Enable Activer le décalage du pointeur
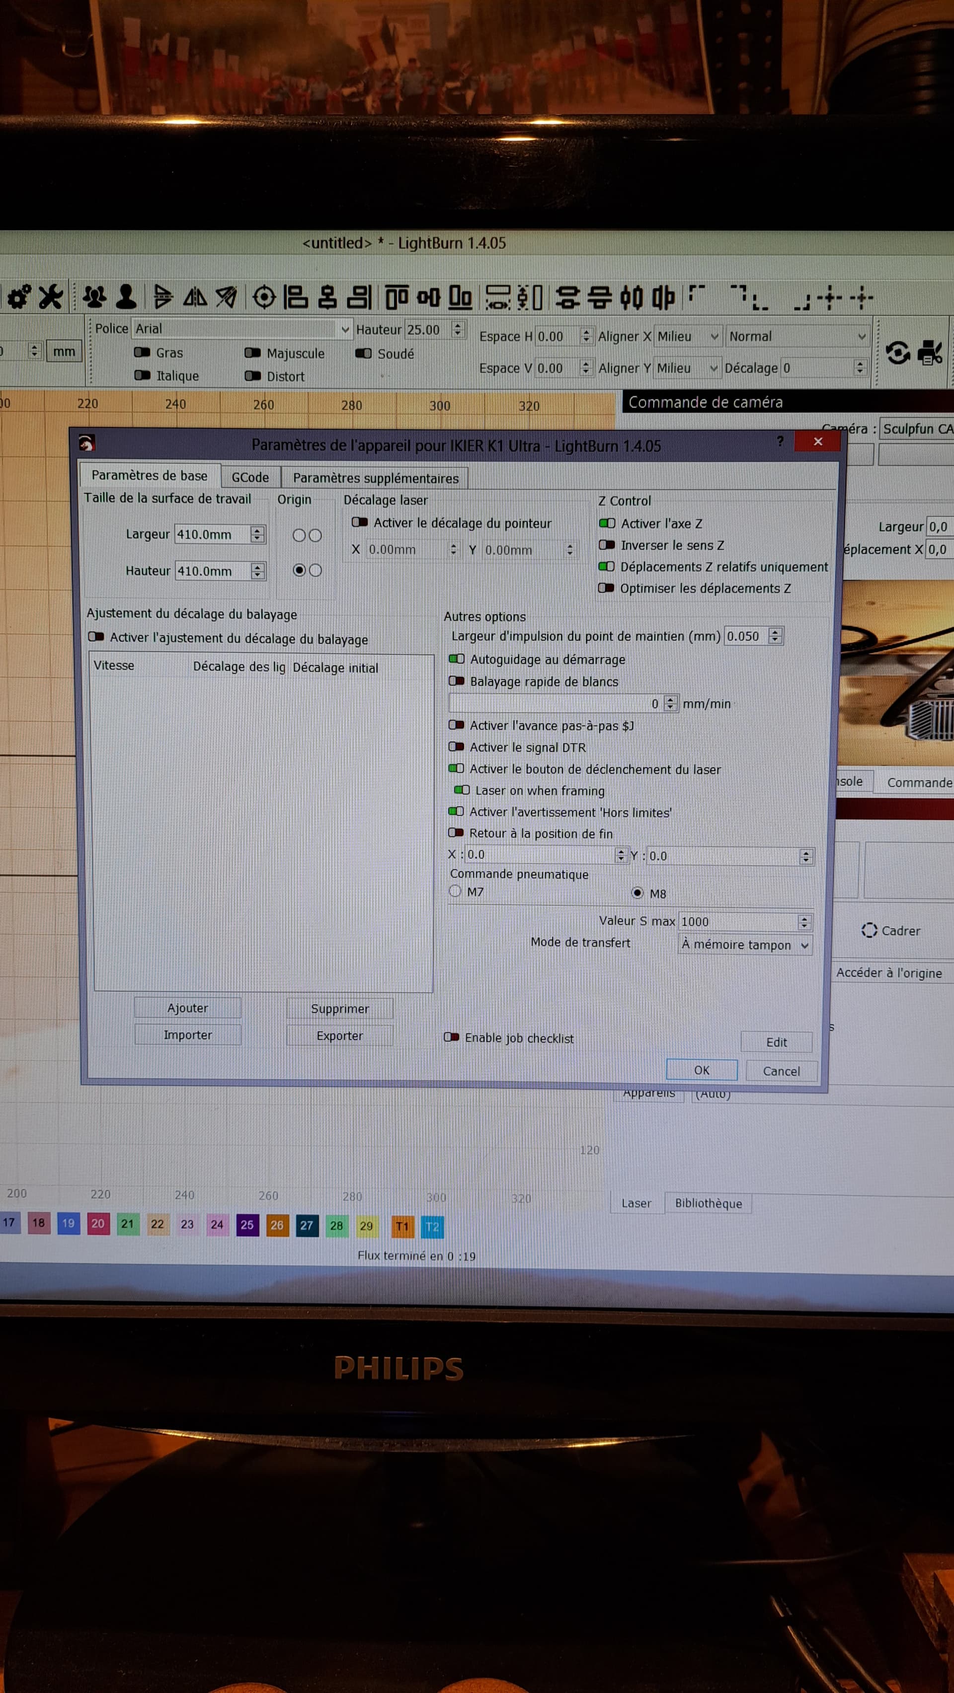The image size is (954, 1693). (360, 522)
